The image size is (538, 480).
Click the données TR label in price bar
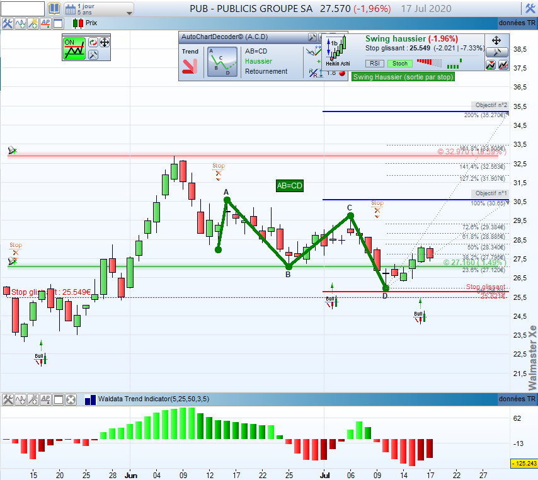(517, 23)
